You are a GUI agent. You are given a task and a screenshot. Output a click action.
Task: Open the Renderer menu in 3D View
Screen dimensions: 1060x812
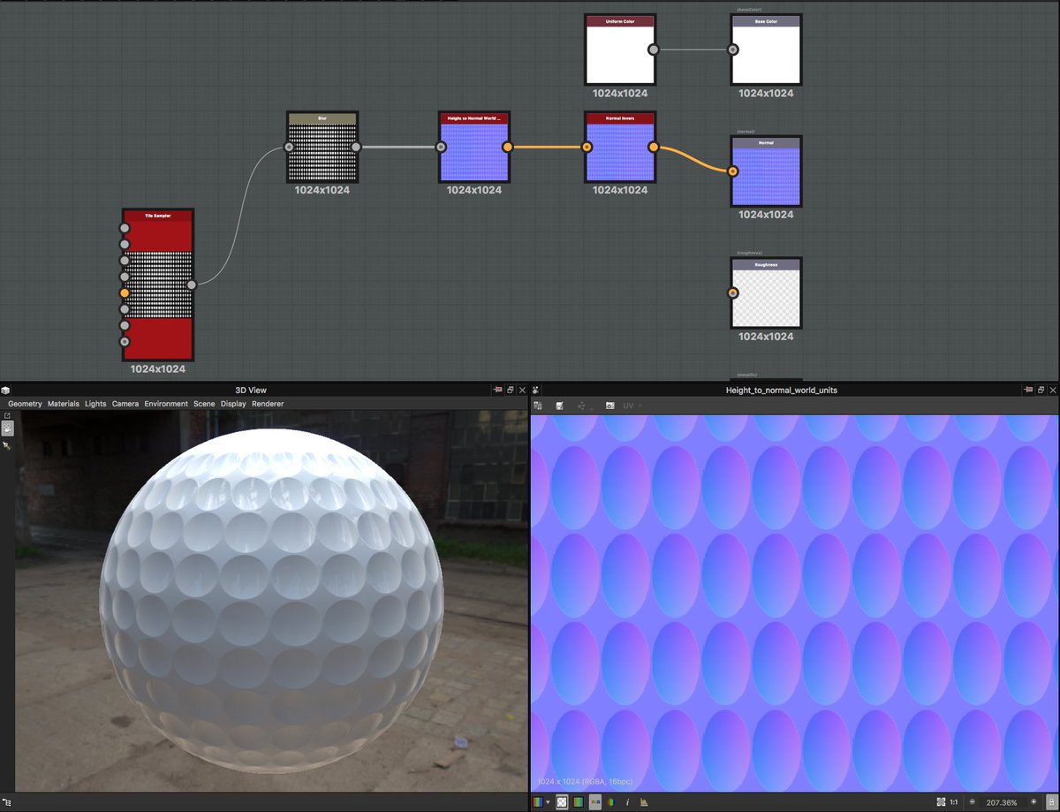[x=268, y=404]
